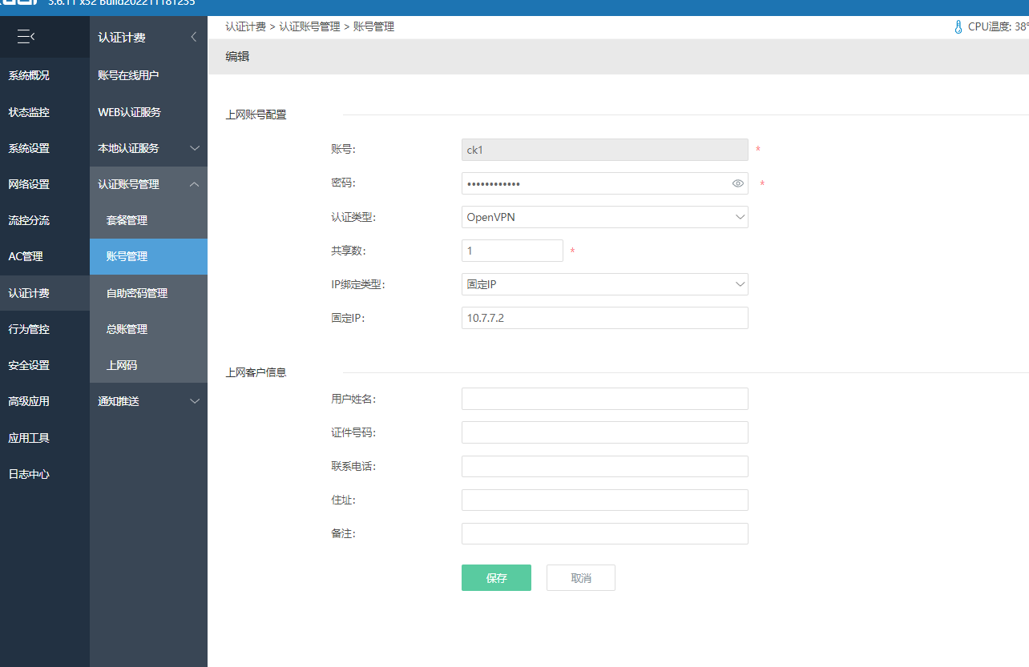Open the 认证类型 OpenVPN dropdown
Viewport: 1029px width, 667px height.
tap(605, 217)
